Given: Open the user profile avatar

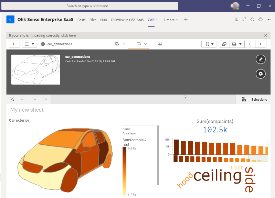Looking at the screenshot, I should click(235, 6).
